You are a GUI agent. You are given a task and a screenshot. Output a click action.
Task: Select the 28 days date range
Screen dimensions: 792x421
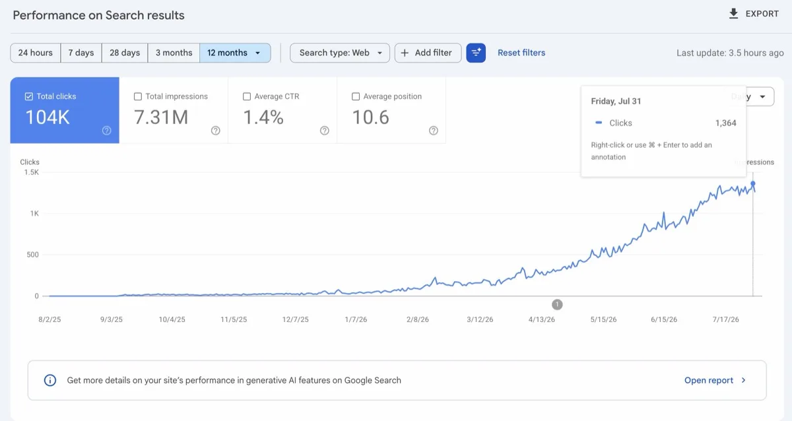(125, 53)
